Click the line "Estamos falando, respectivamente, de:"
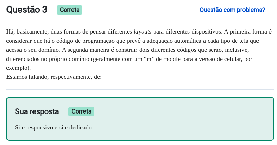Screen dimensions: 277x145 [x=54, y=77]
